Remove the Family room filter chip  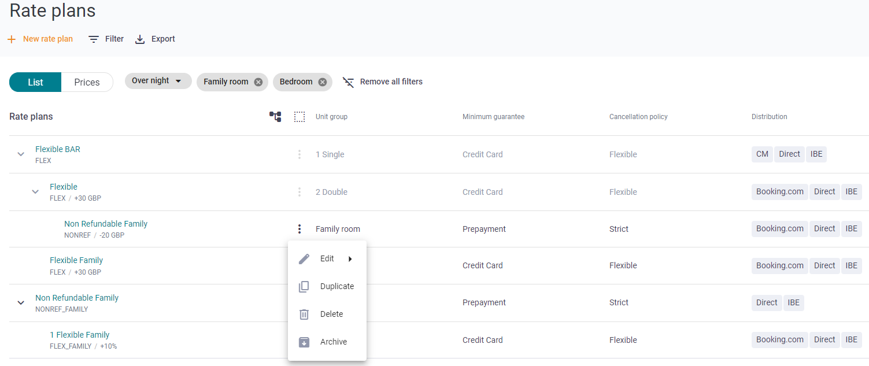[x=258, y=82]
